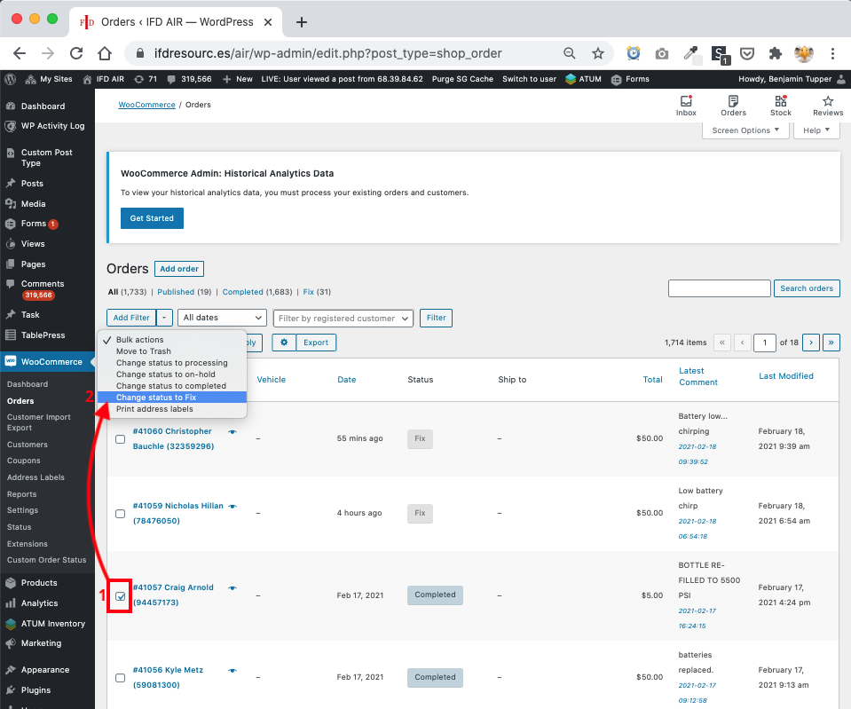Choose Change status to processing
This screenshot has width=851, height=709.
(172, 363)
